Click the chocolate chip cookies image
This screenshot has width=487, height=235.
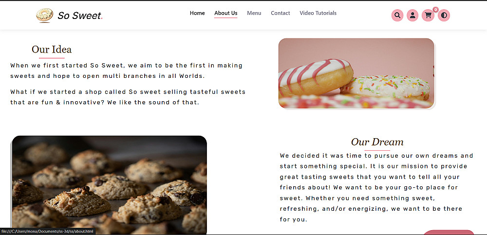pyautogui.click(x=109, y=185)
